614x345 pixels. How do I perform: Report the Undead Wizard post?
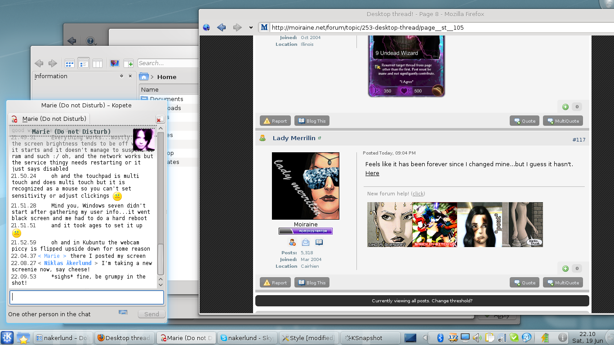tap(275, 121)
